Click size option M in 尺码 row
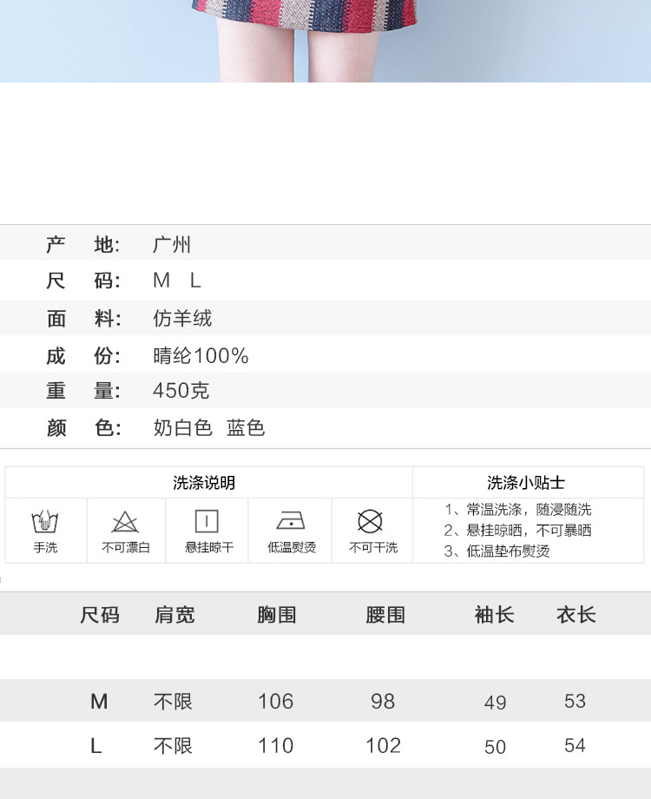The width and height of the screenshot is (651, 799). pos(161,281)
